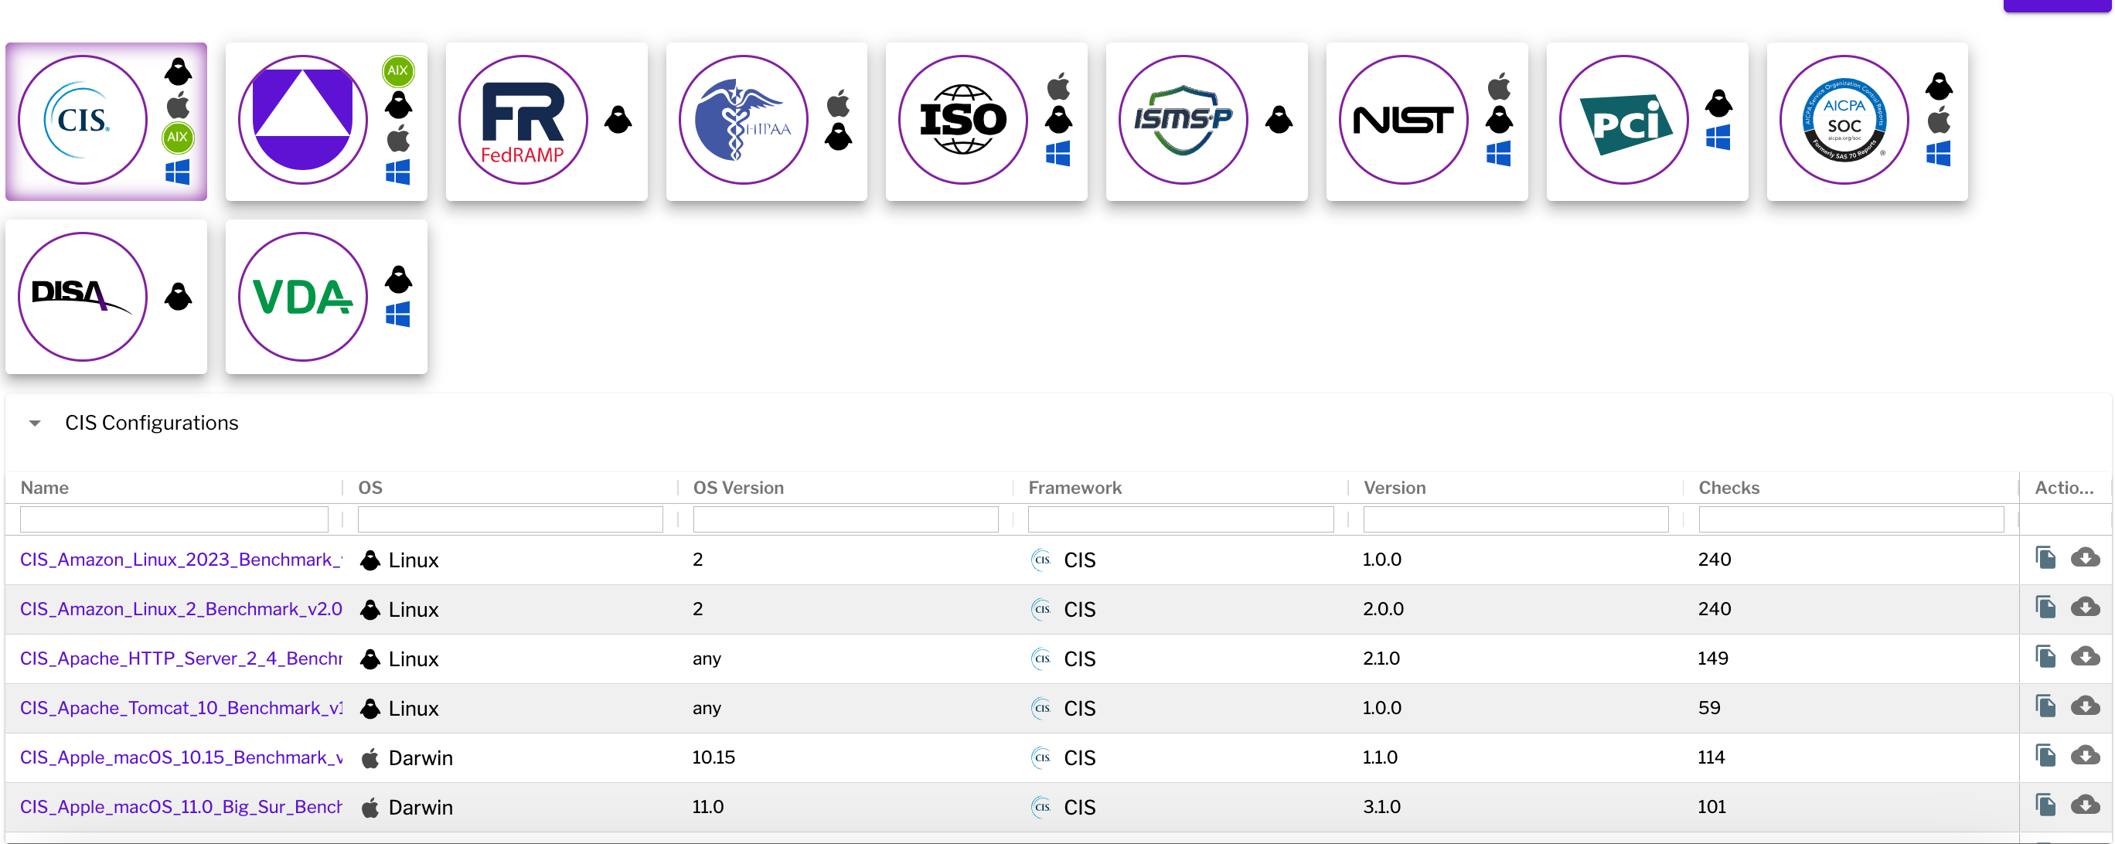Sort by the OS Version column header

737,488
